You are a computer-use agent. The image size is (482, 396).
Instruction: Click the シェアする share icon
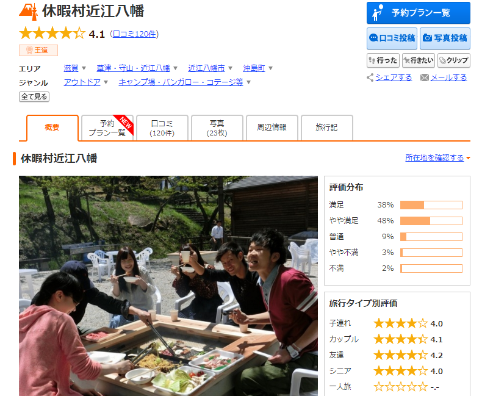[x=370, y=77]
